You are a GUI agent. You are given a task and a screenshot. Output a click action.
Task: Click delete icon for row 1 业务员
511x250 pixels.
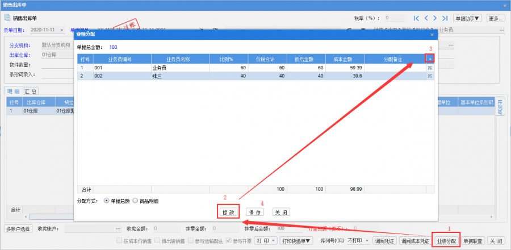pos(430,68)
